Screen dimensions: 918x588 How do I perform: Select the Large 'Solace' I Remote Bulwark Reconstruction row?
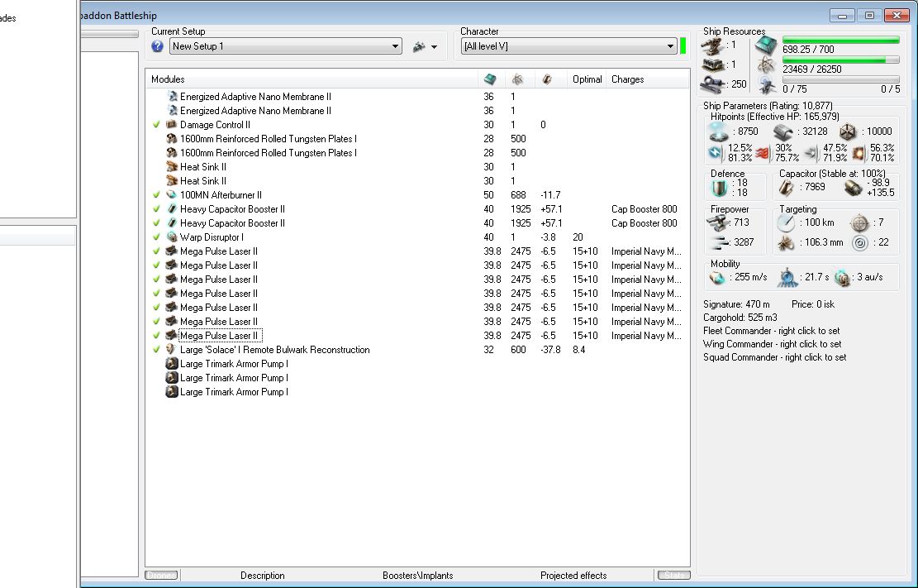point(417,349)
